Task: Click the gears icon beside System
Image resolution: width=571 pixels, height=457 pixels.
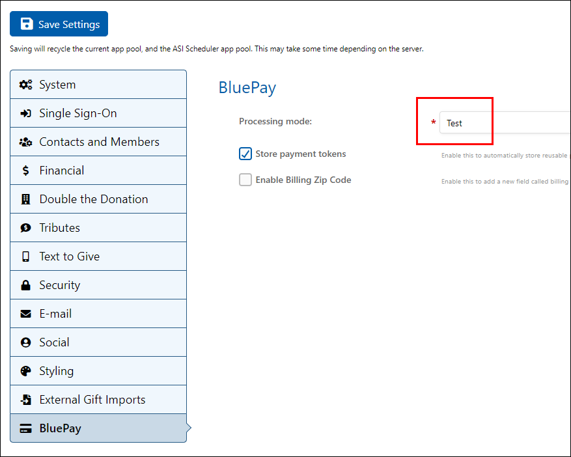Action: click(26, 85)
